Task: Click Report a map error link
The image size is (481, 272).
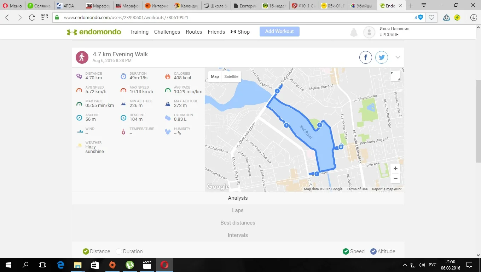Action: (x=387, y=189)
